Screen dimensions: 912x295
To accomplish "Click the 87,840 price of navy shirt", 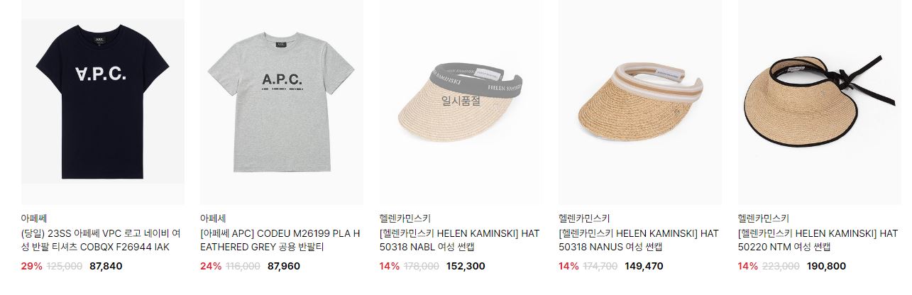I will click(106, 267).
